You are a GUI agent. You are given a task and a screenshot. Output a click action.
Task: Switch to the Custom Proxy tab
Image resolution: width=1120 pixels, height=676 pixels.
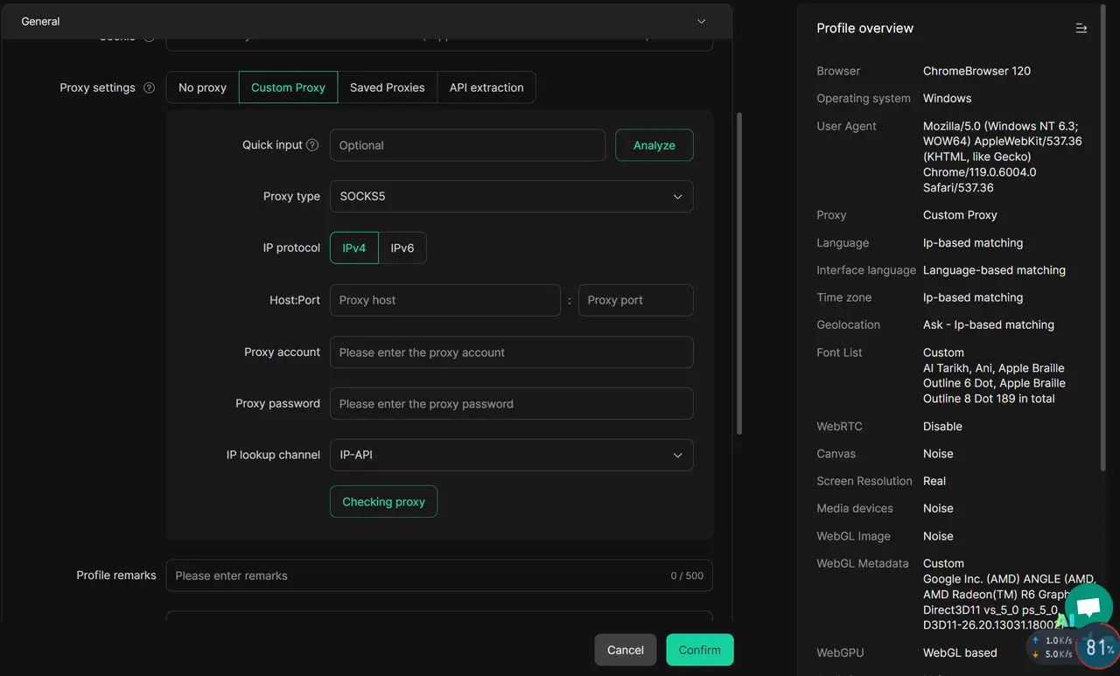click(288, 87)
